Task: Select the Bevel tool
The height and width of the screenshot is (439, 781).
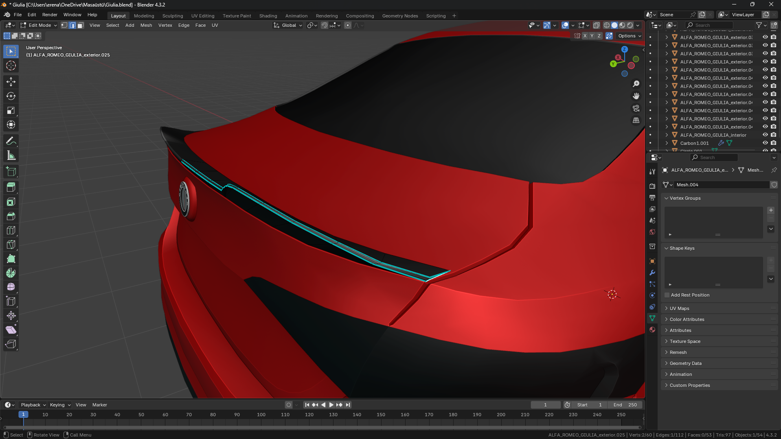Action: click(x=11, y=216)
